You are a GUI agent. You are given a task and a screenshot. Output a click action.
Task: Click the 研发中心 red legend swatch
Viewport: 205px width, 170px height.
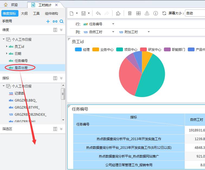coord(143,49)
